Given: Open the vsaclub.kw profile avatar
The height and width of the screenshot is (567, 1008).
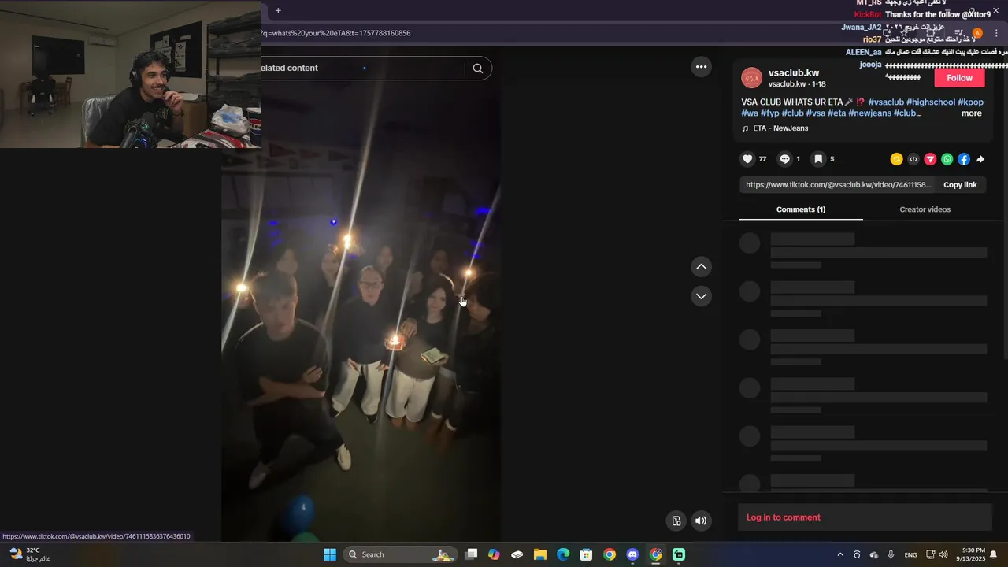Looking at the screenshot, I should tap(752, 78).
